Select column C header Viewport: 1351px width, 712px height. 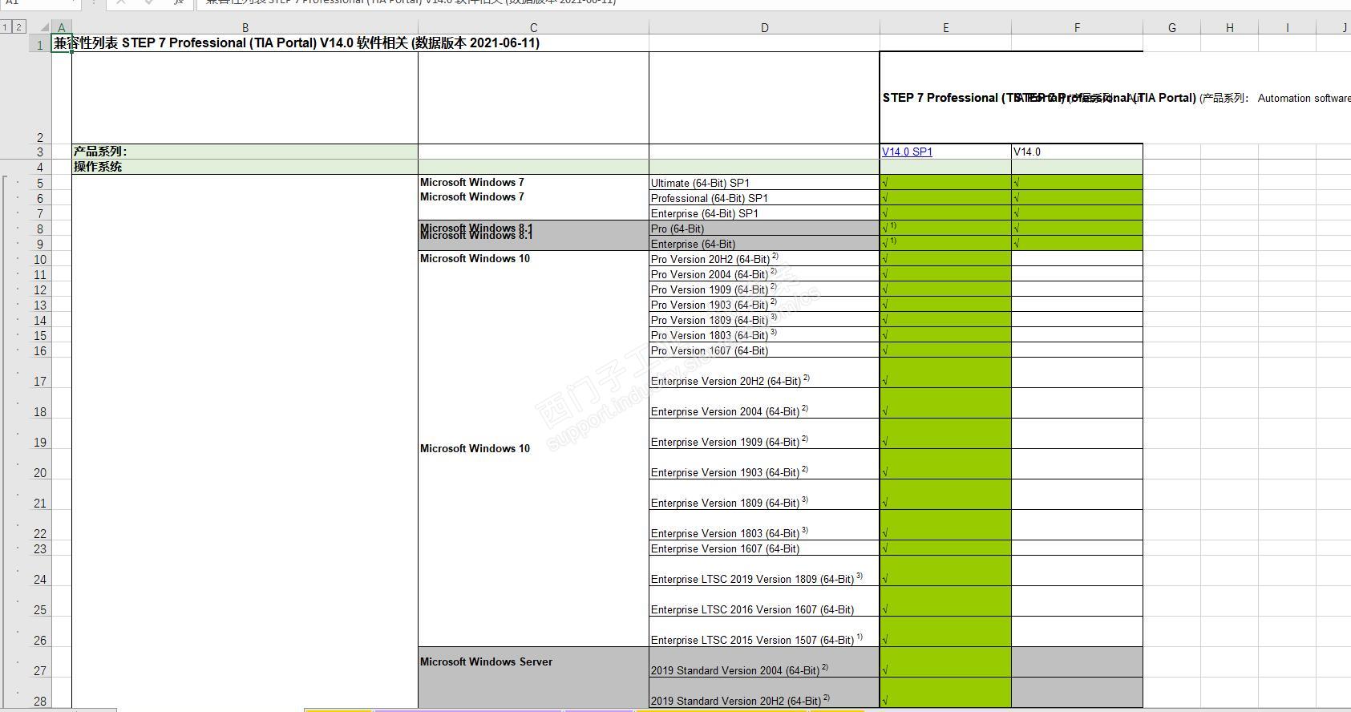pyautogui.click(x=533, y=27)
